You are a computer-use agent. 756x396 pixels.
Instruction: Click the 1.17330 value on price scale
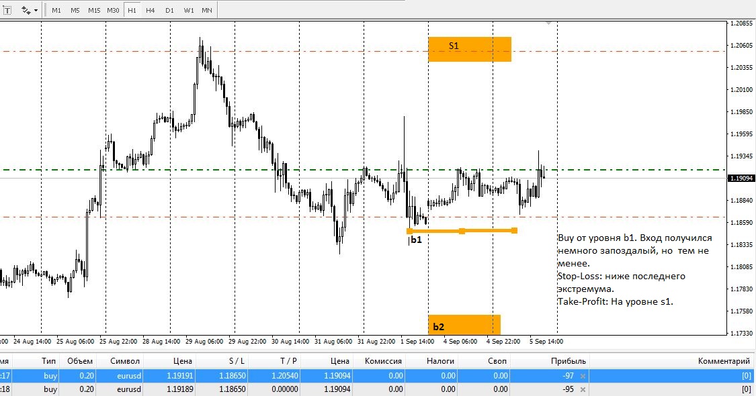pyautogui.click(x=741, y=333)
